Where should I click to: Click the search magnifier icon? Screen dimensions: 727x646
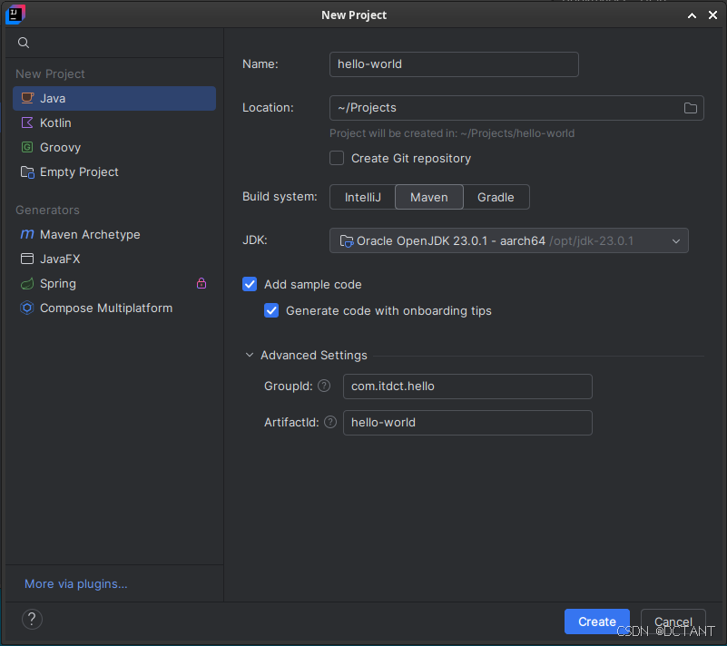click(x=24, y=44)
